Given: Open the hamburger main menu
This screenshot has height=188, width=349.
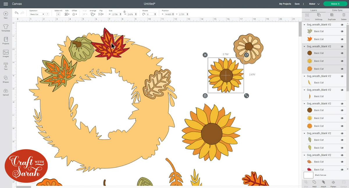Looking at the screenshot, I should [x=6, y=4].
